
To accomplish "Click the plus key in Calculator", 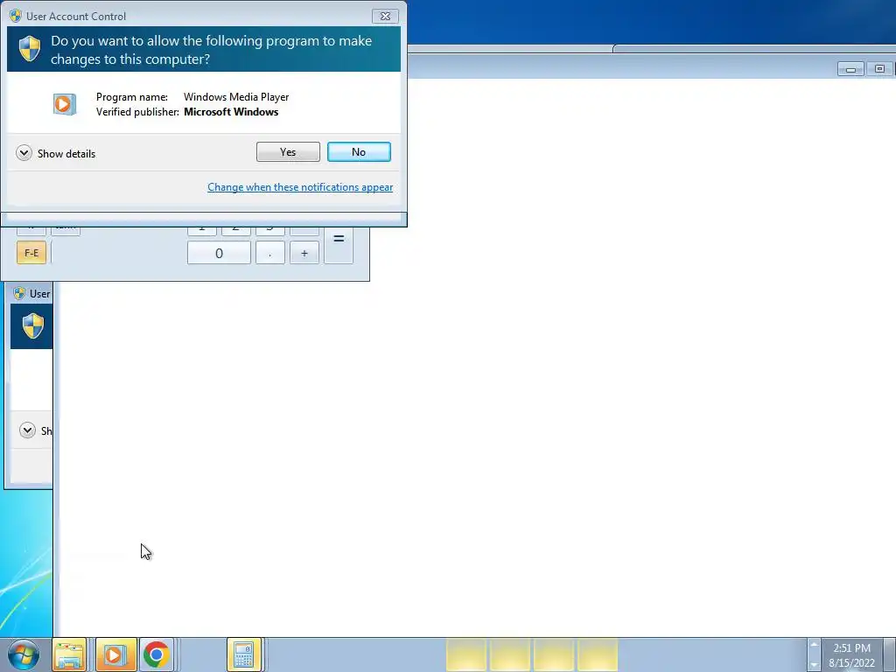I will pyautogui.click(x=304, y=253).
